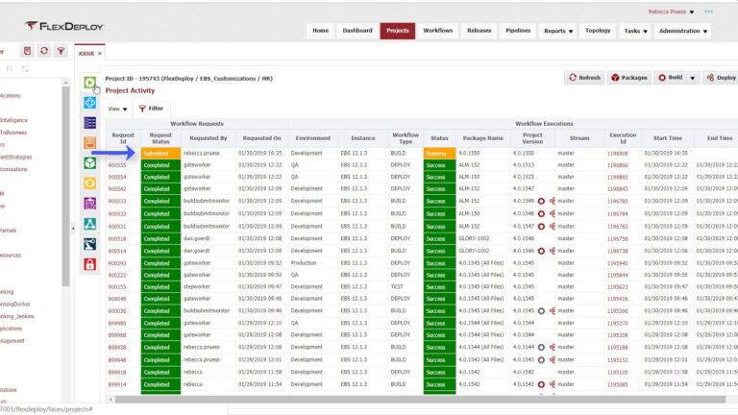Open the Administration dropdown menu

coord(683,31)
